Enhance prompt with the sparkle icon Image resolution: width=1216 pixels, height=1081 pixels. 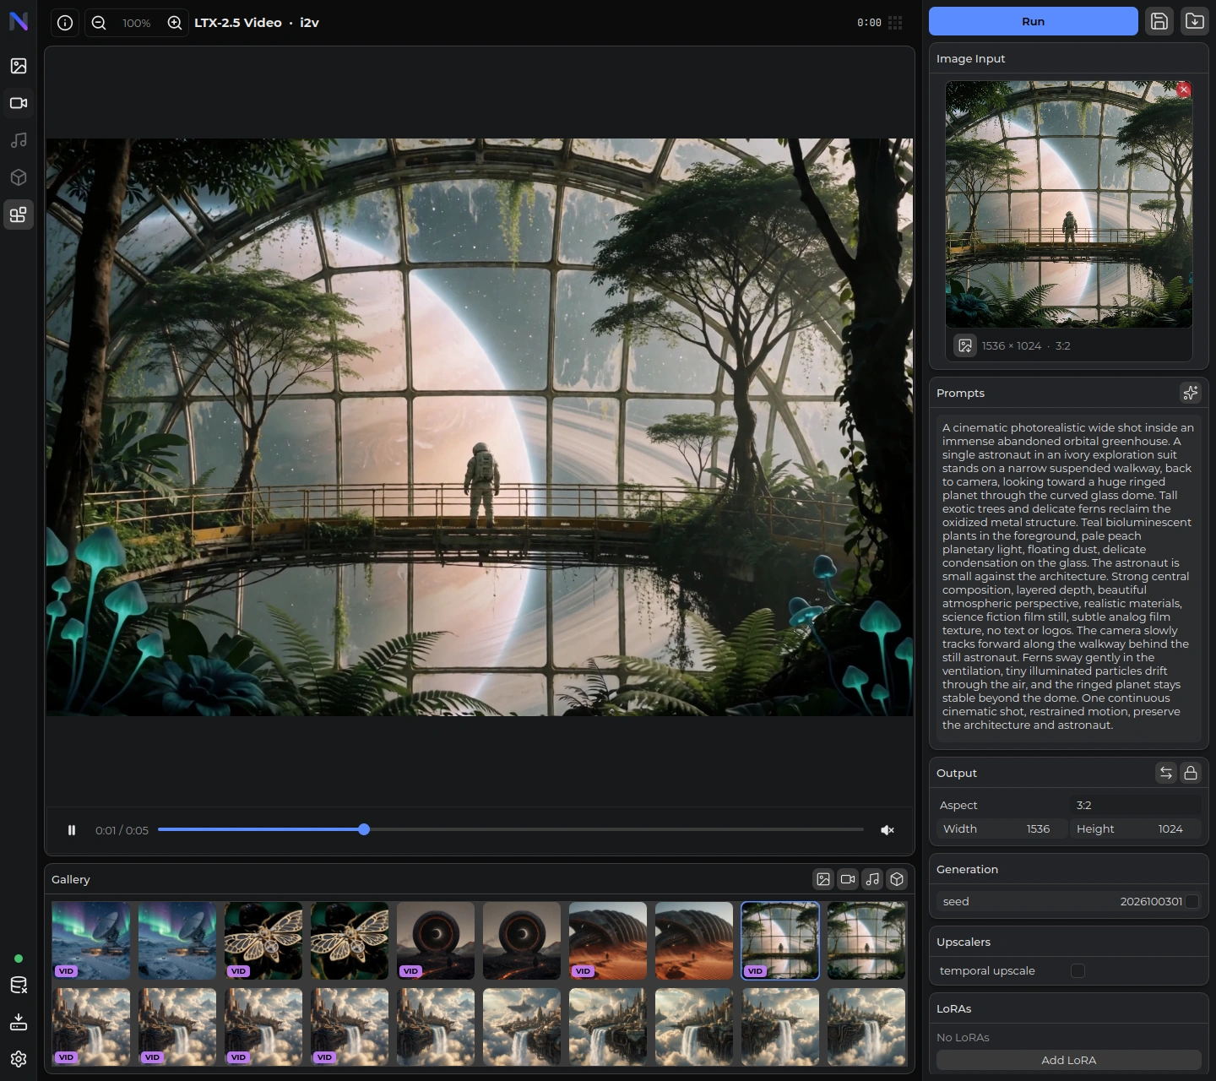tap(1191, 393)
